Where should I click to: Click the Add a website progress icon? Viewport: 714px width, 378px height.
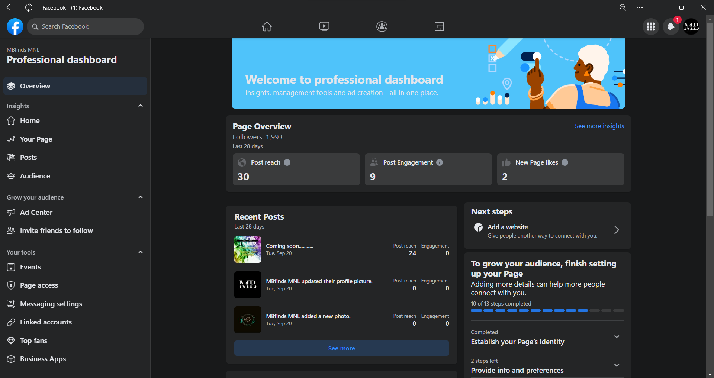[x=479, y=227]
